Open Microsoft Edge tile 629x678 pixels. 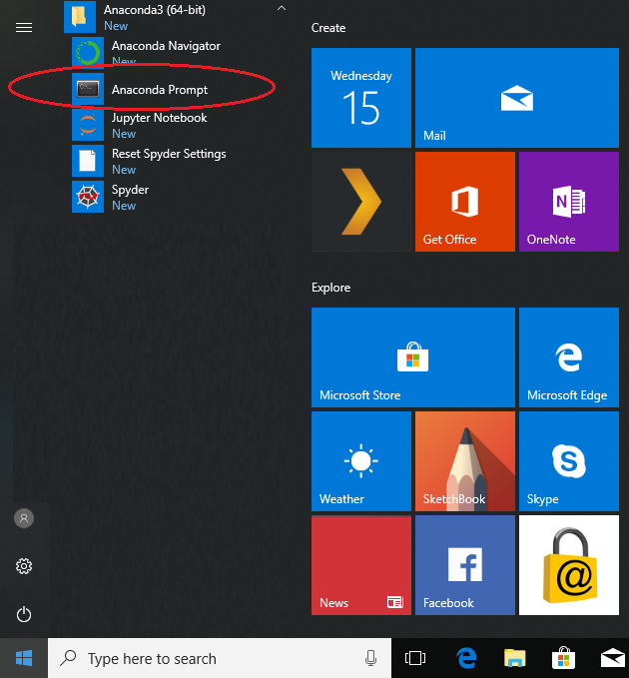click(x=568, y=356)
